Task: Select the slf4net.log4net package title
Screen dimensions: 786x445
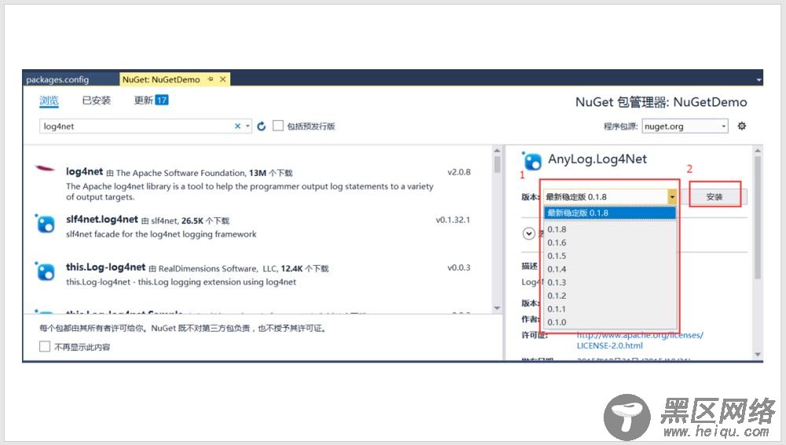Action: 101,219
